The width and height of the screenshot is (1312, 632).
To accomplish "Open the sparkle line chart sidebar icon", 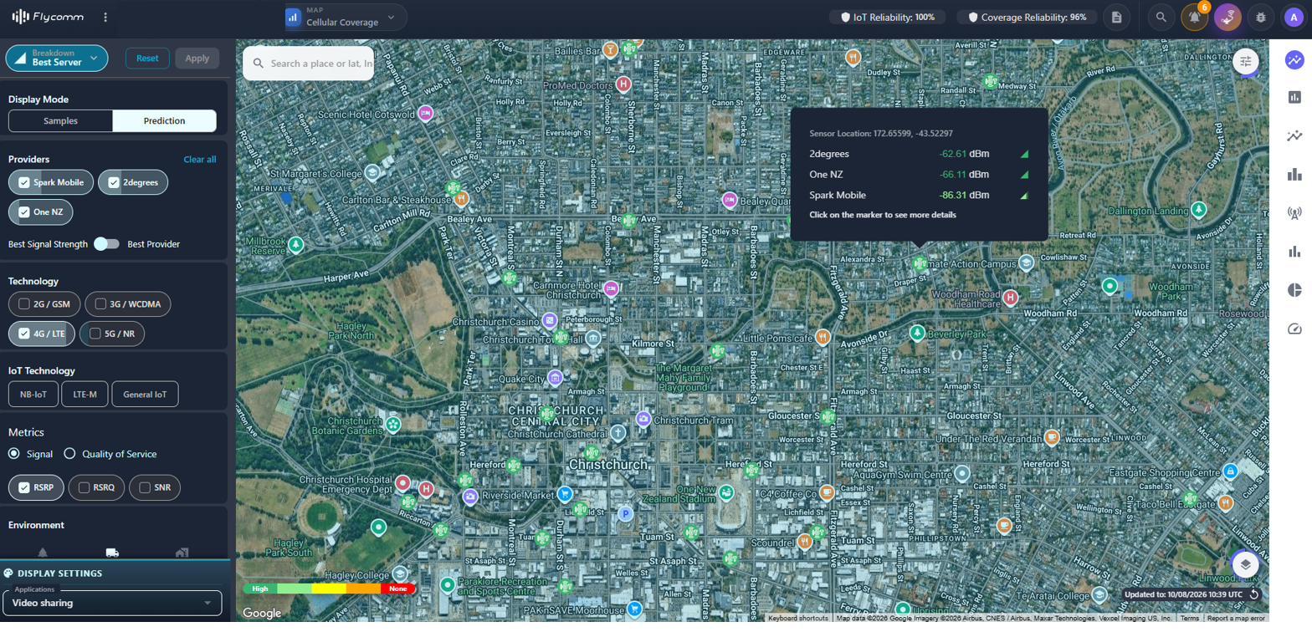I will click(1294, 136).
